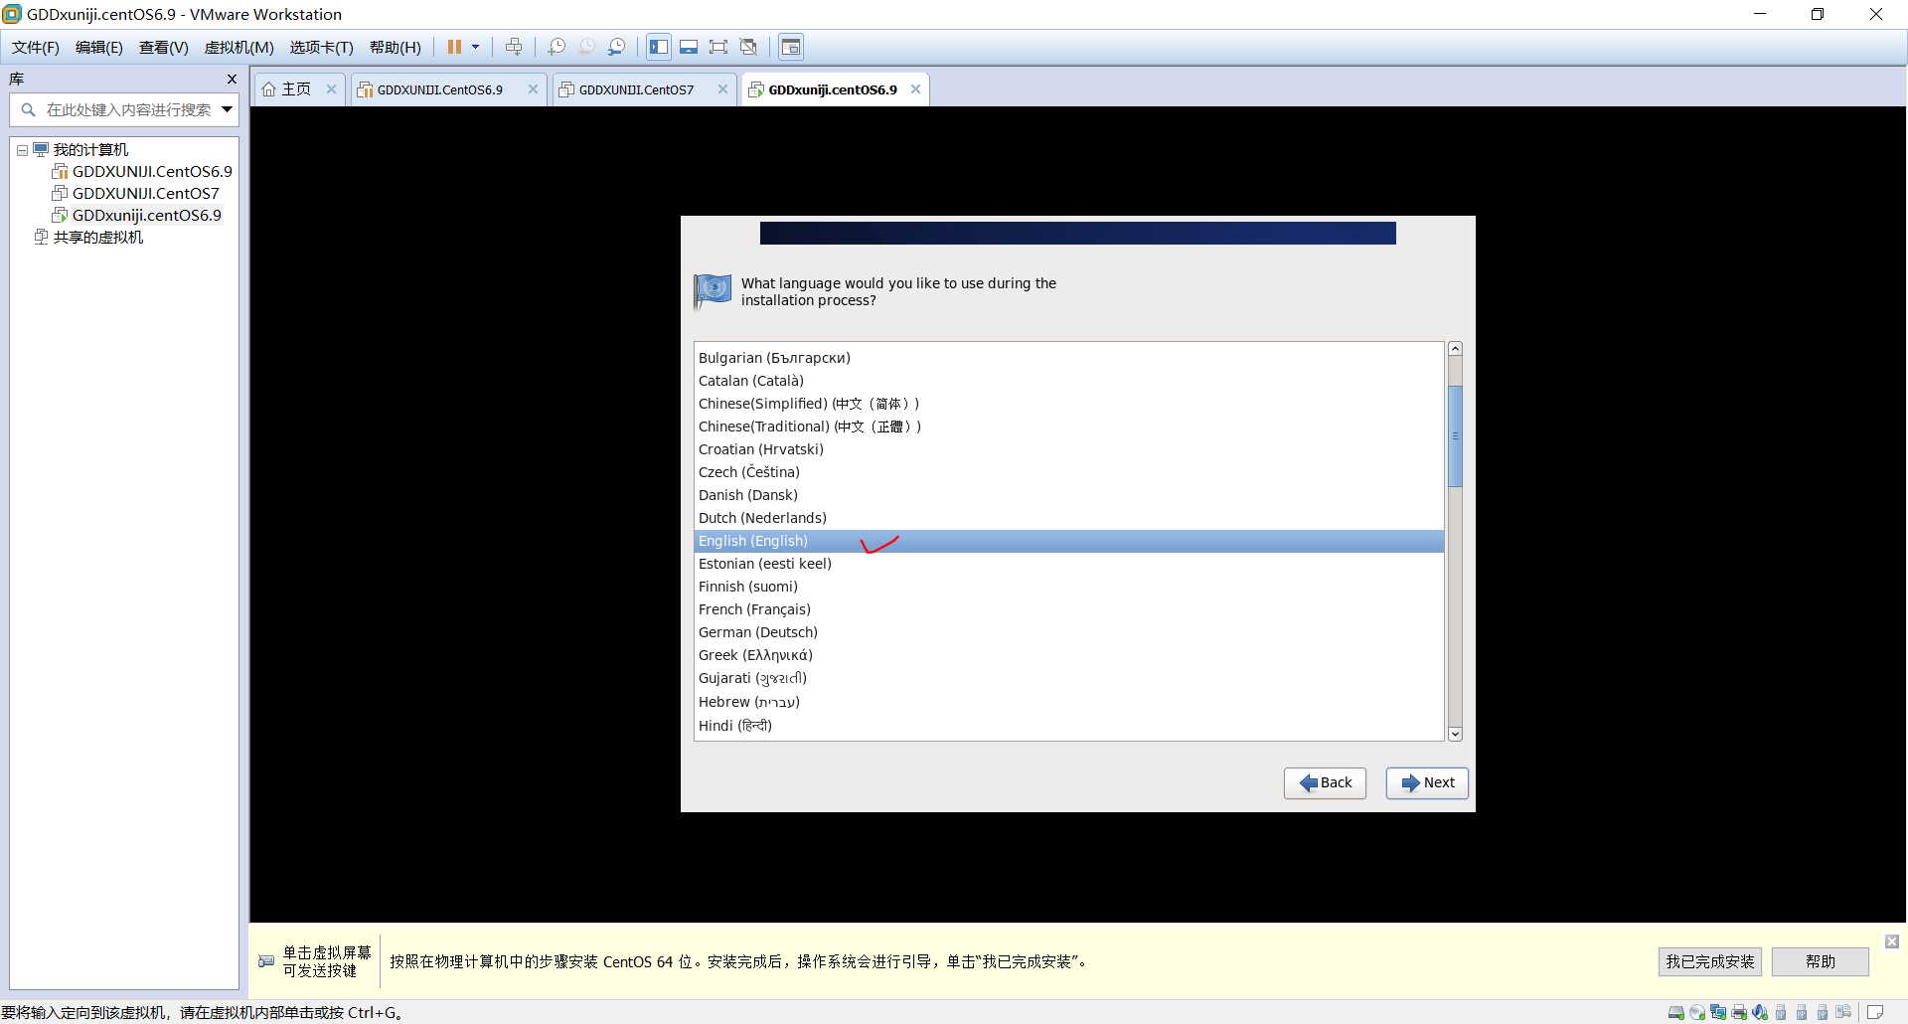1908x1024 pixels.
Task: Select Chinese(Simplified) language
Action: [1069, 404]
